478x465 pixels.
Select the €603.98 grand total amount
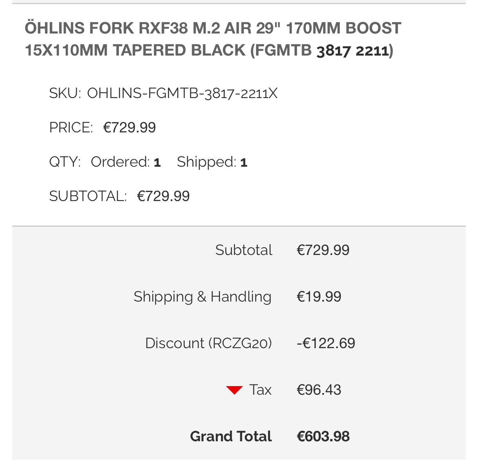(x=323, y=436)
